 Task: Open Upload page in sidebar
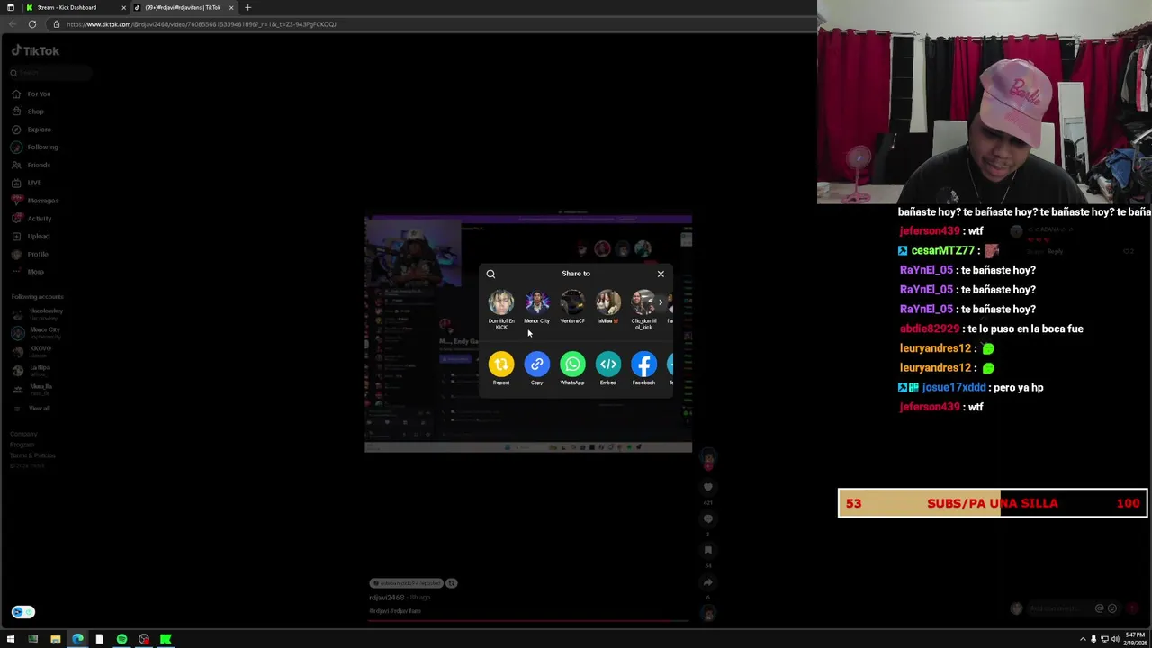pos(31,236)
